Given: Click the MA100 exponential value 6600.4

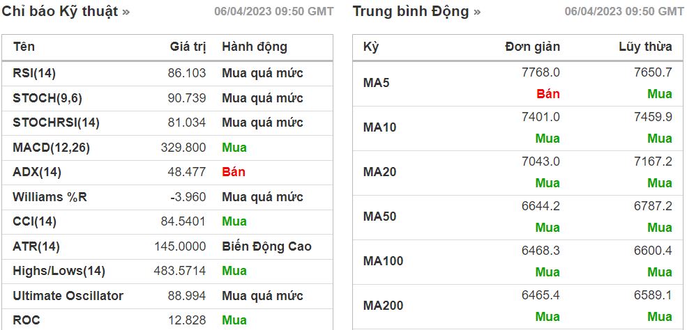Looking at the screenshot, I should 653,251.
